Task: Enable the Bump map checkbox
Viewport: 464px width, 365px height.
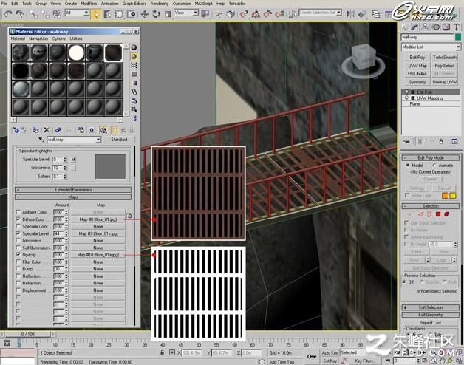Action: (x=18, y=269)
